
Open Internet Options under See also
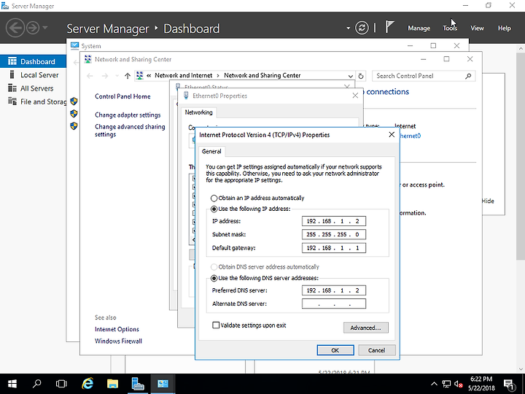pos(117,329)
